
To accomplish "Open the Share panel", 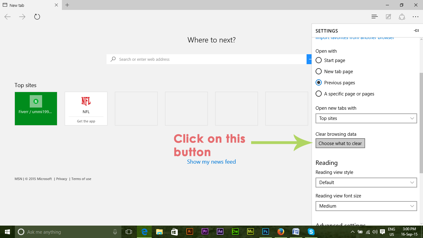I will click(x=402, y=16).
